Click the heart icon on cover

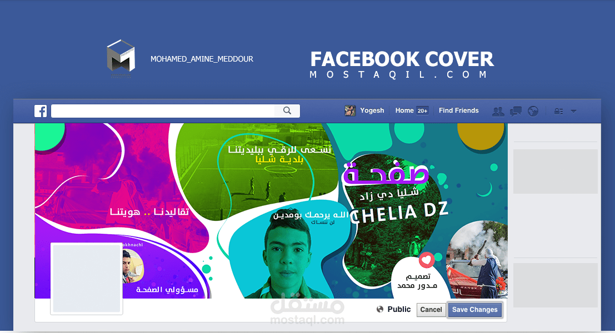coord(426,260)
